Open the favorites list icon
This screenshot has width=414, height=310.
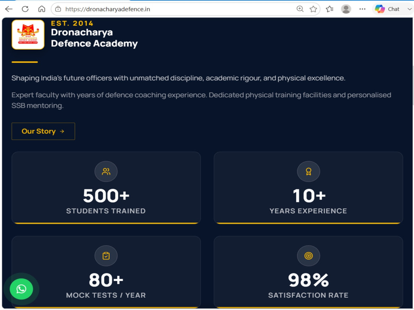[x=330, y=9]
